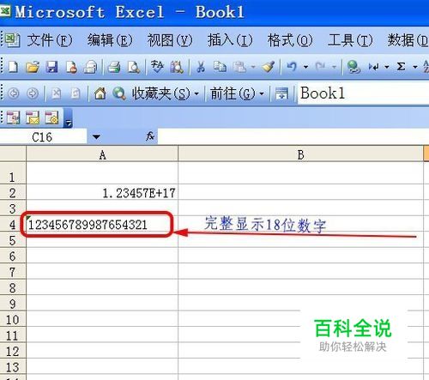Viewport: 429px width, 380px height.
Task: Open the Paste options dropdown arrow
Action: (x=253, y=68)
